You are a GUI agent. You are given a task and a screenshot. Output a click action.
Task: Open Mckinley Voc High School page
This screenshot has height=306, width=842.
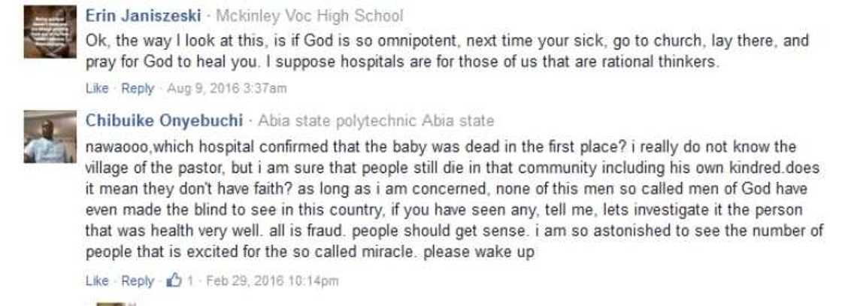tap(309, 16)
